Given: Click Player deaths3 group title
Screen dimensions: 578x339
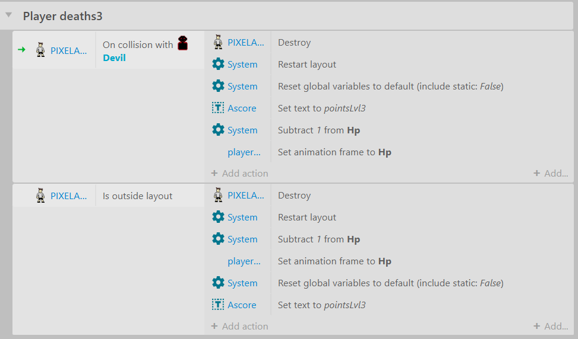Looking at the screenshot, I should [x=62, y=16].
